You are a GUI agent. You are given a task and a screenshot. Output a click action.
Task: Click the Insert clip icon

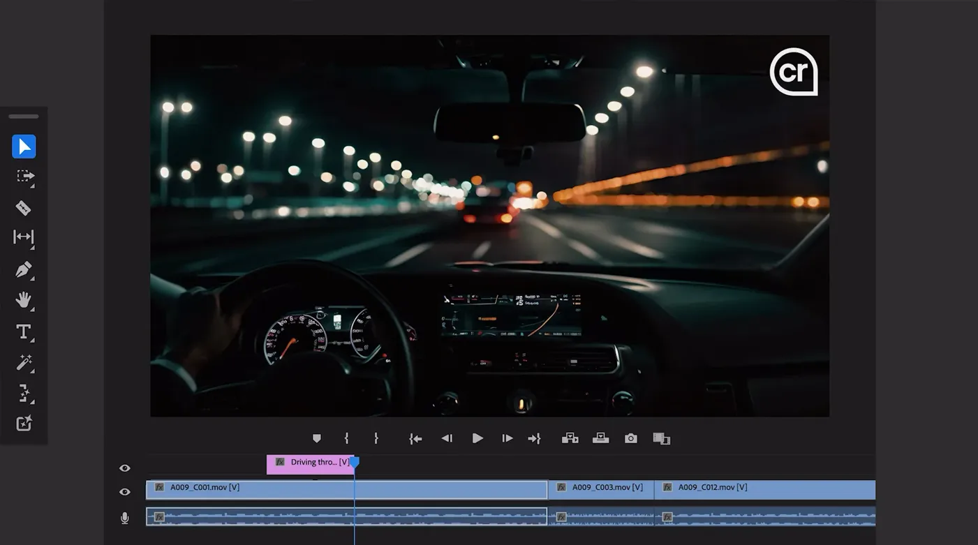(570, 438)
